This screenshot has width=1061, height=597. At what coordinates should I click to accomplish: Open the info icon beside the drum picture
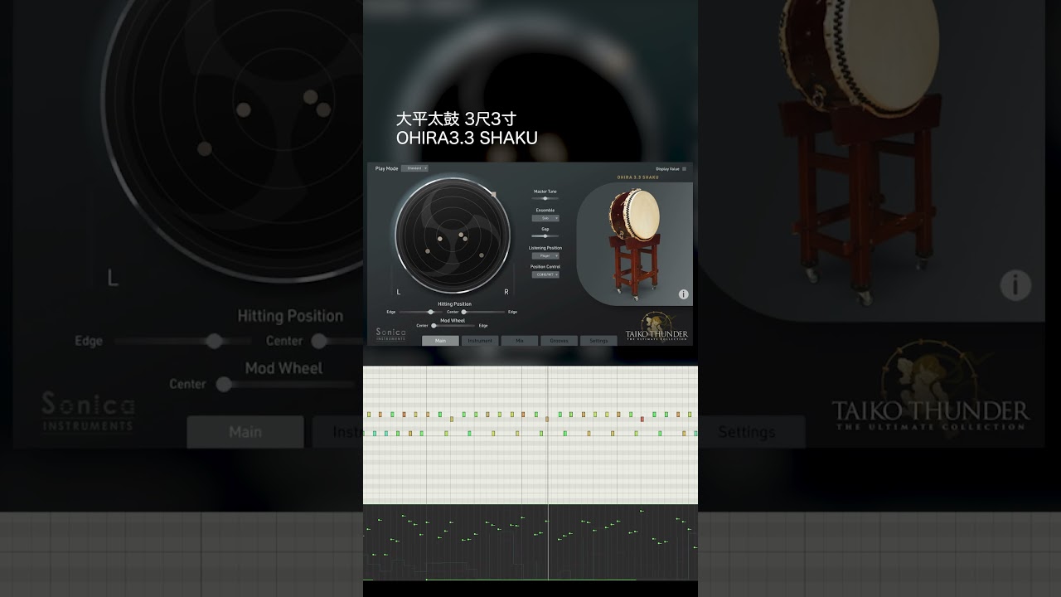[683, 294]
